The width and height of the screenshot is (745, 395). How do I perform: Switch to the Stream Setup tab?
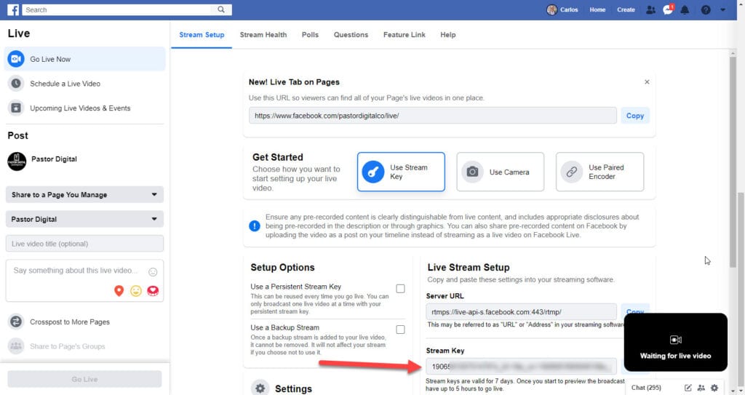202,35
